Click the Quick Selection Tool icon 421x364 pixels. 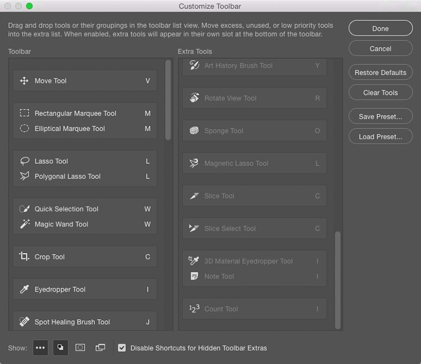24,209
